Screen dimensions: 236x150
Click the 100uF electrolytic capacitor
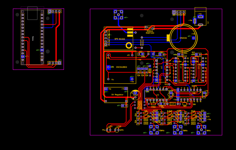(135, 95)
